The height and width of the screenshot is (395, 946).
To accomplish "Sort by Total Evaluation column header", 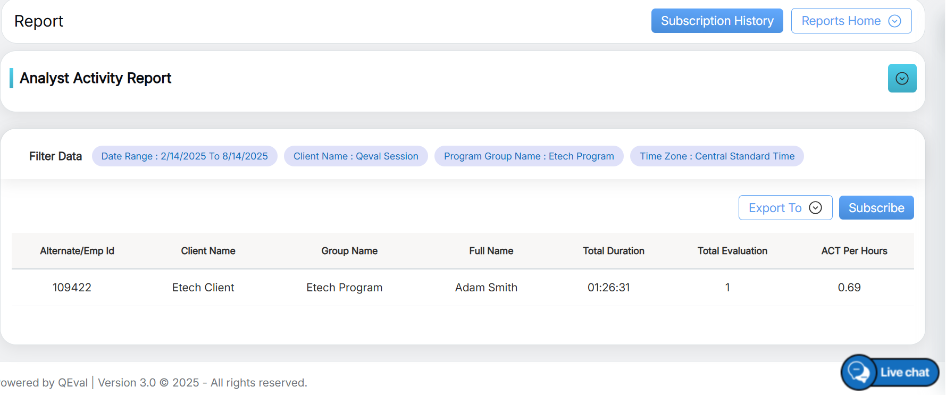I will point(732,251).
